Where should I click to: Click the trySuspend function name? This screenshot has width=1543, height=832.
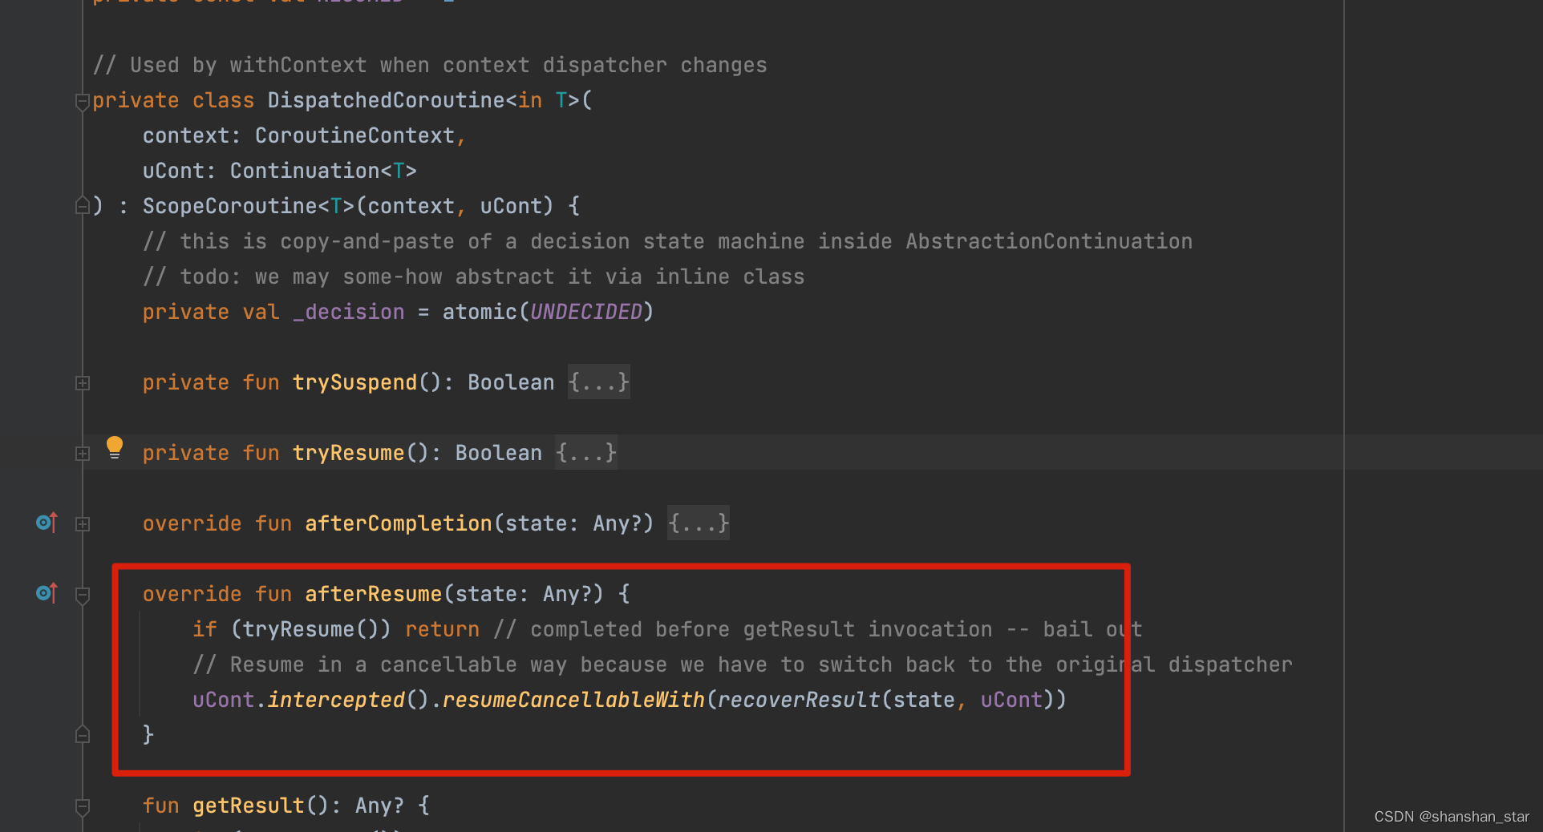[354, 382]
